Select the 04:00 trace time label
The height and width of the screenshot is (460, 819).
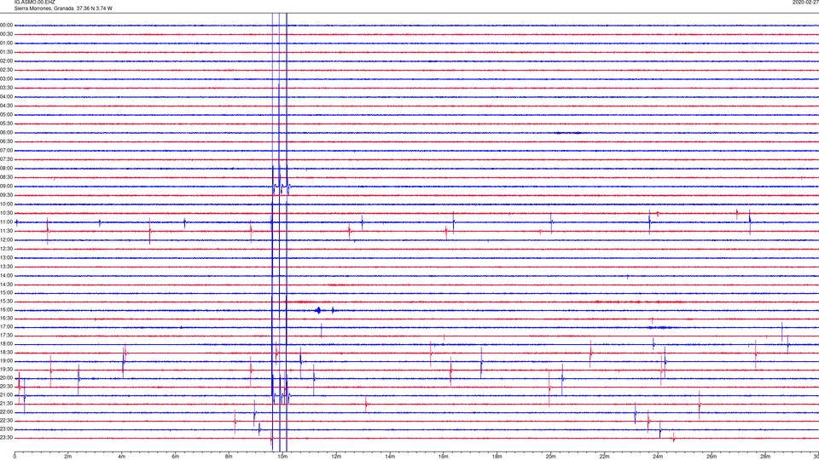click(x=6, y=97)
